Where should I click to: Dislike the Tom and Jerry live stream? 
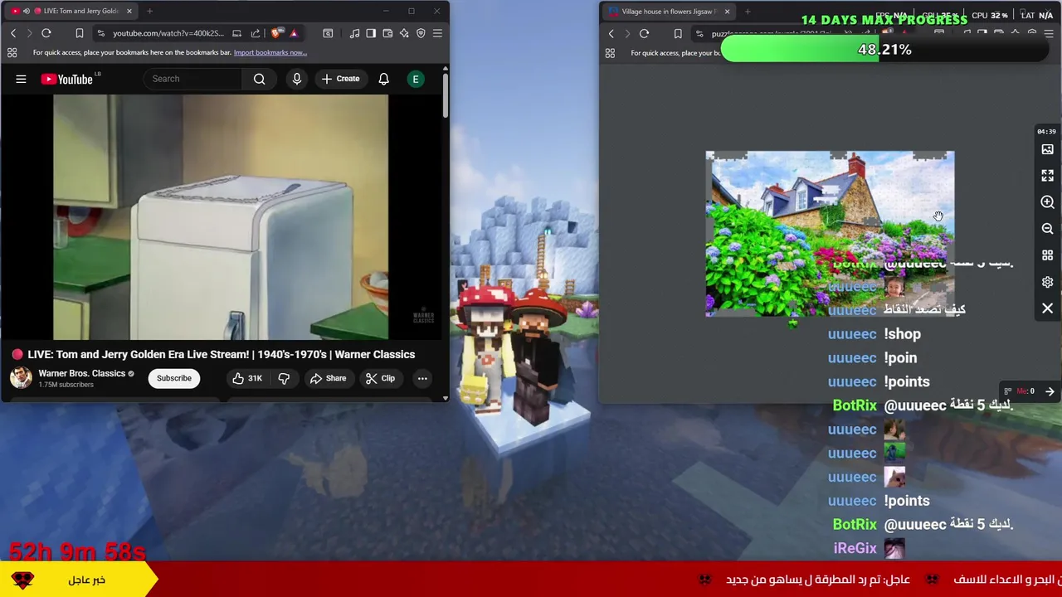284,378
